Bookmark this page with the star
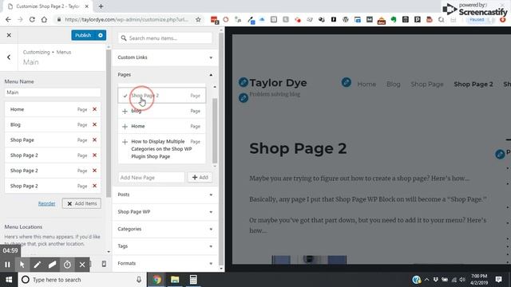 tap(198, 19)
